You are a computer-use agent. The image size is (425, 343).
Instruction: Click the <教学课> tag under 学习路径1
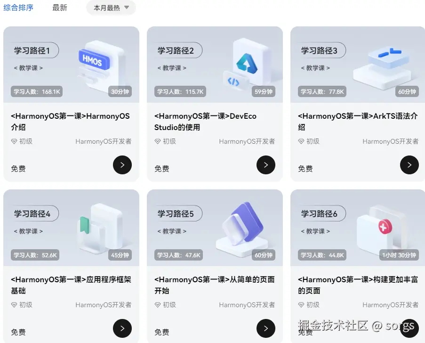click(x=28, y=68)
